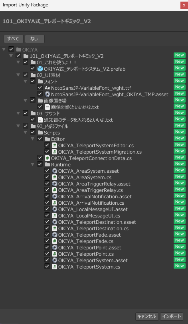This screenshot has height=324, width=188.
Task: Uncheck the root OKIYA folder checkbox
Action: coord(11,49)
